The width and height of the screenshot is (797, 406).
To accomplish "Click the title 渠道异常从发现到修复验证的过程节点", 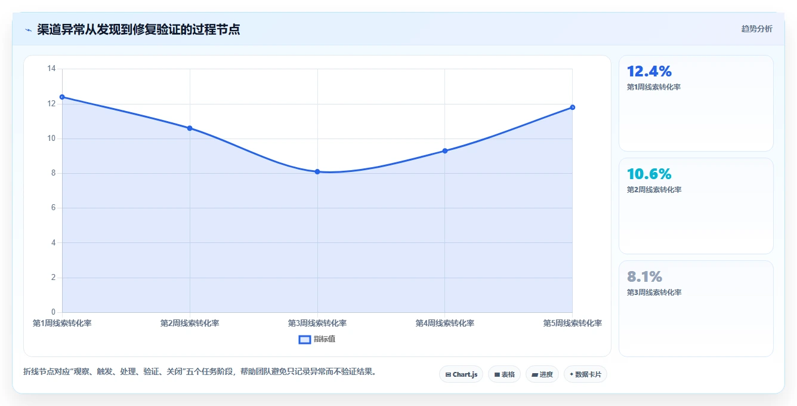I will [x=138, y=29].
